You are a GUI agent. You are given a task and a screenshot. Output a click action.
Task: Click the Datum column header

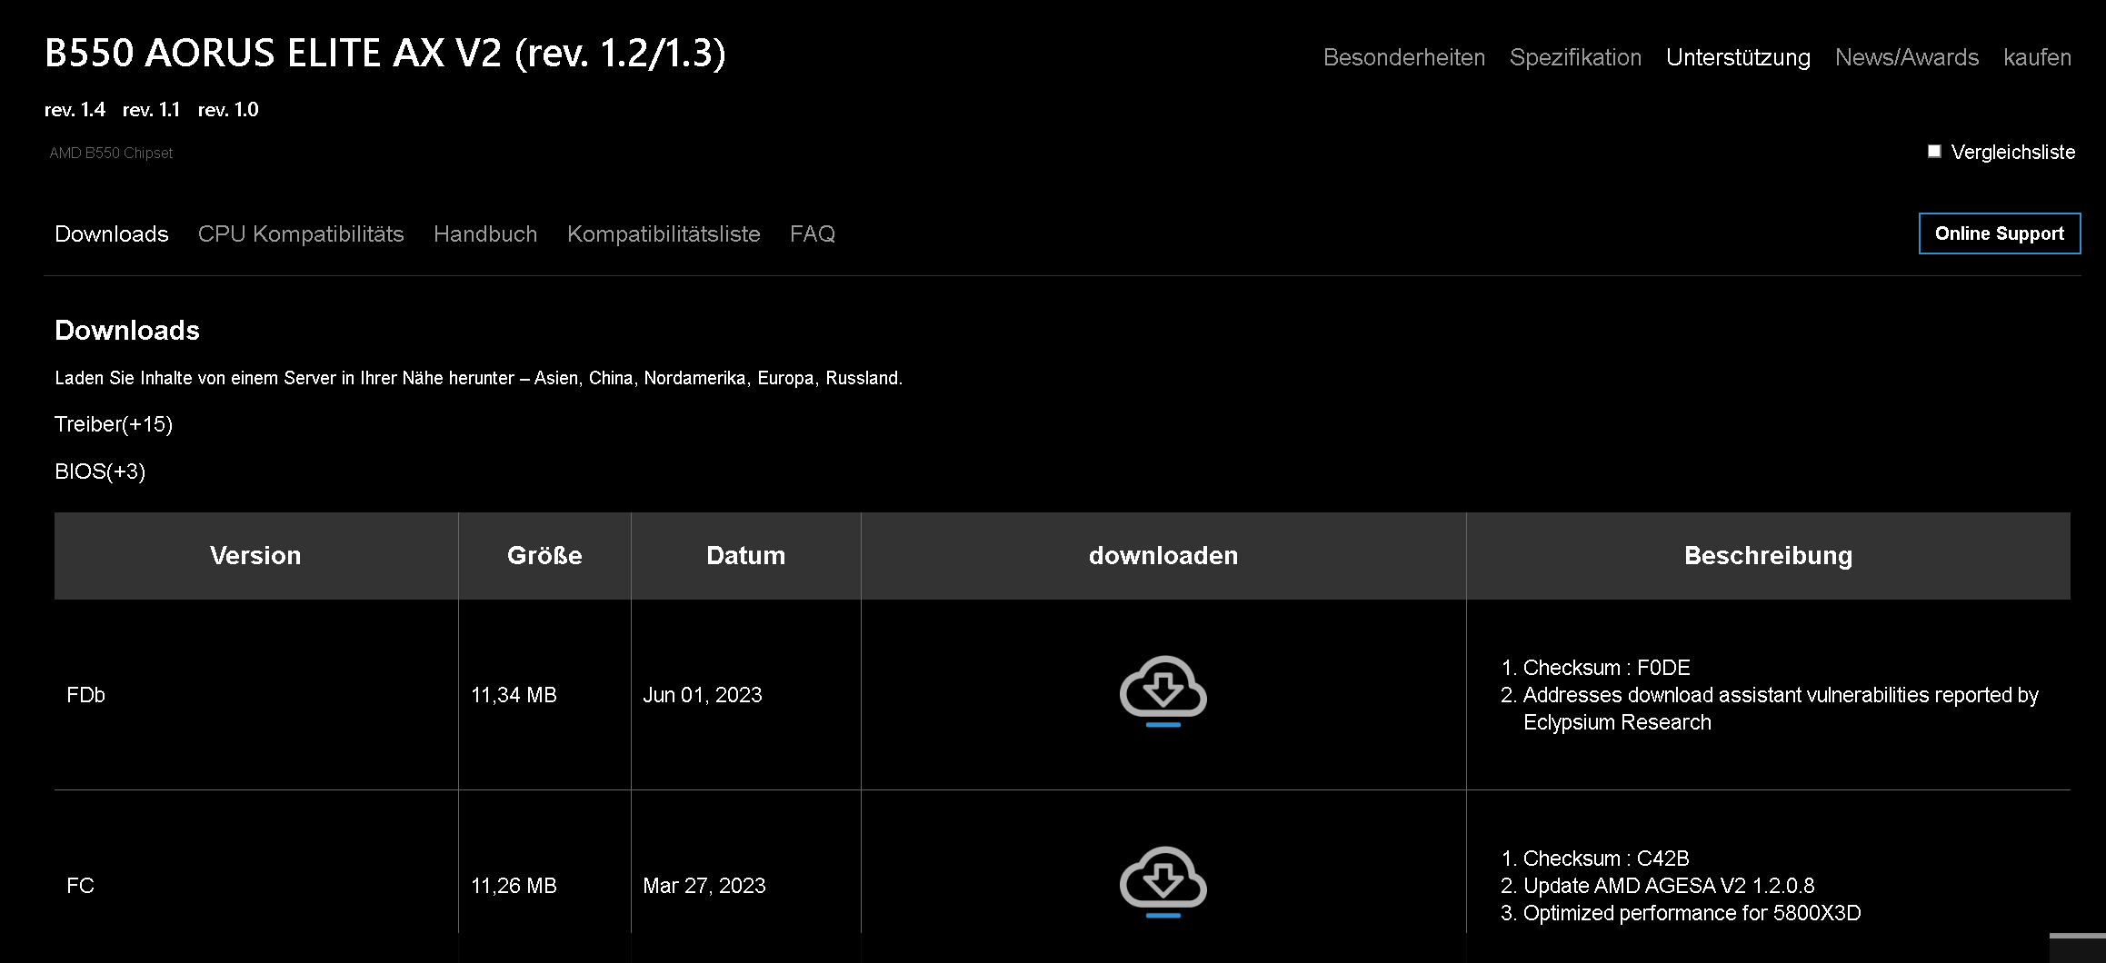pyautogui.click(x=745, y=555)
